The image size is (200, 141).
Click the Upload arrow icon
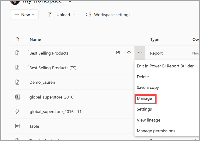[50, 14]
